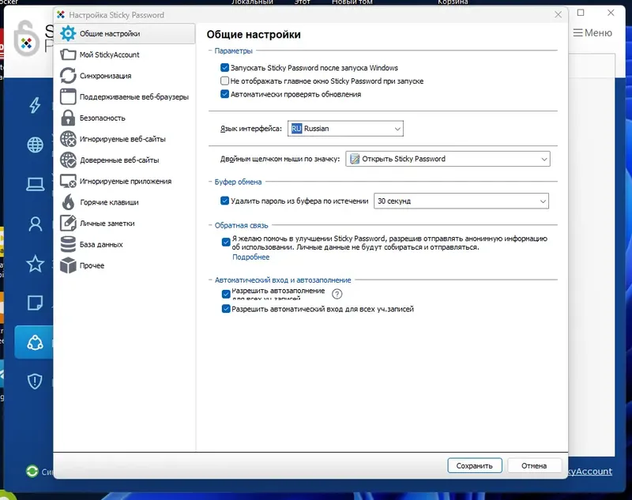Image resolution: width=632 pixels, height=500 pixels.
Task: Uncheck the anonymous usage feedback checkbox
Action: [226, 242]
